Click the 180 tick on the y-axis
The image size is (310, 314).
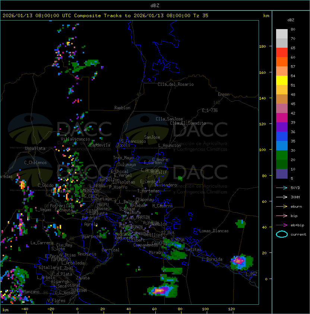click(x=262, y=47)
